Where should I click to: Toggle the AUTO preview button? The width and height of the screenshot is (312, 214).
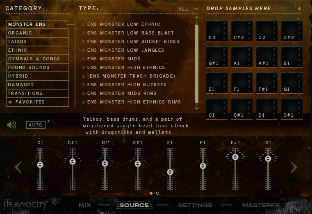[x=36, y=125]
